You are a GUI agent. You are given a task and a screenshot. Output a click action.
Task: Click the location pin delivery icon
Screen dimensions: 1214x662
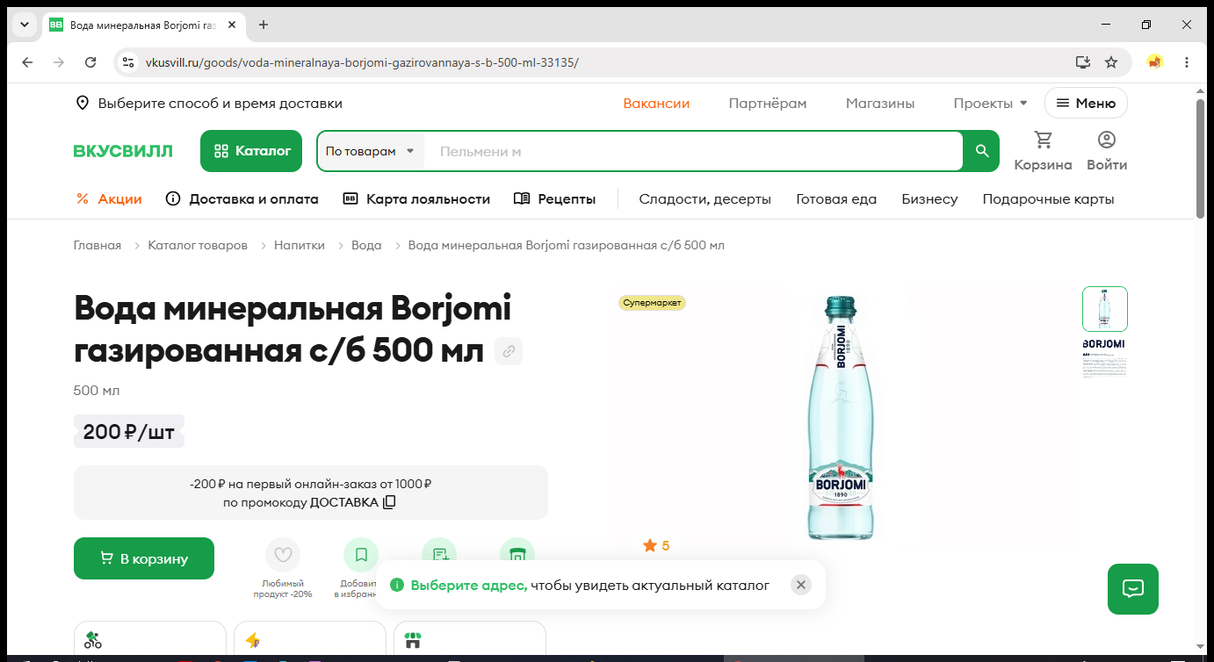(x=83, y=104)
